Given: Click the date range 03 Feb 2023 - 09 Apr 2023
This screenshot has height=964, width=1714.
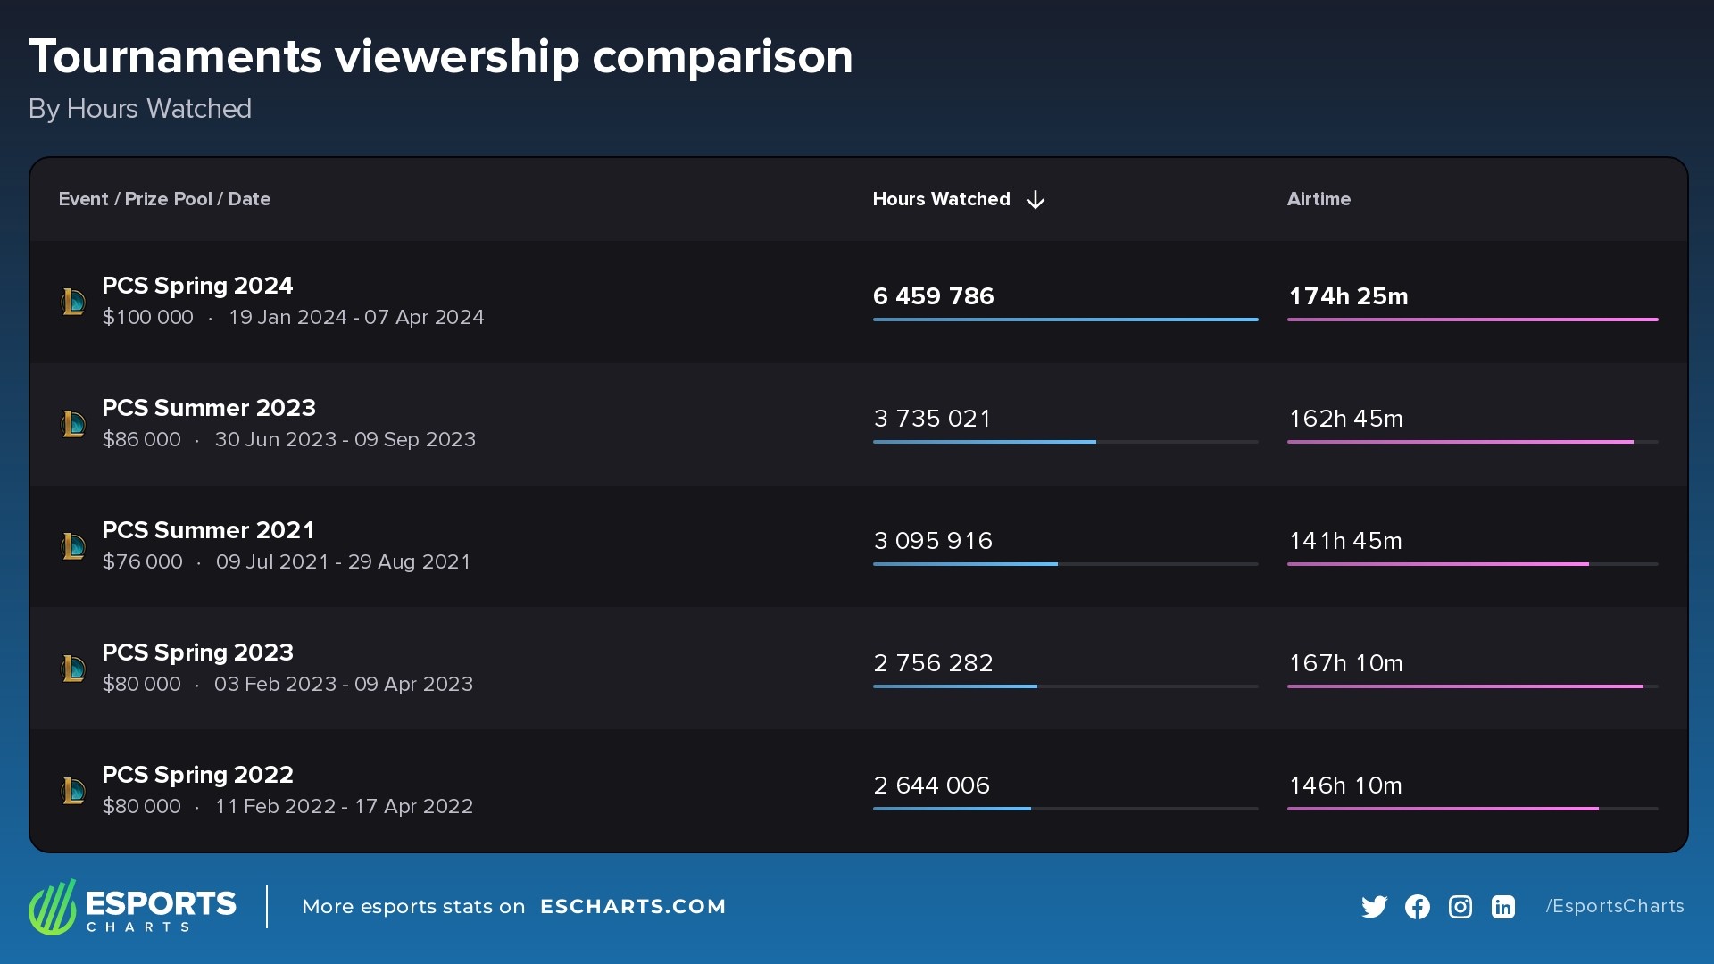Looking at the screenshot, I should (344, 685).
